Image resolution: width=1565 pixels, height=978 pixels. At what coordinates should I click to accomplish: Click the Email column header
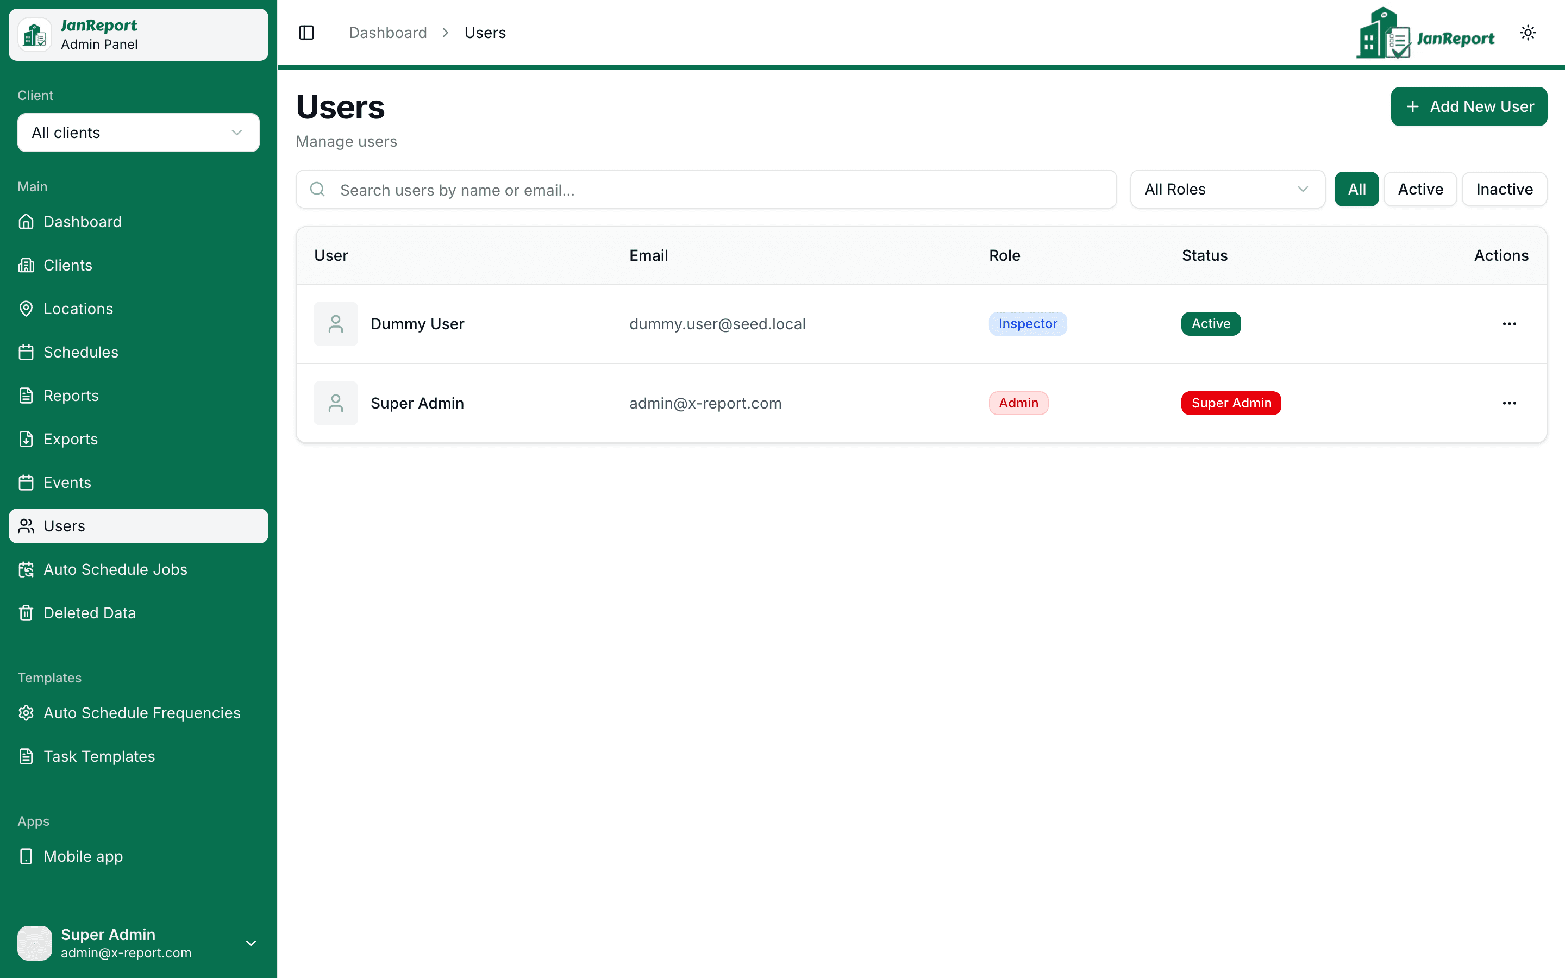pyautogui.click(x=649, y=255)
